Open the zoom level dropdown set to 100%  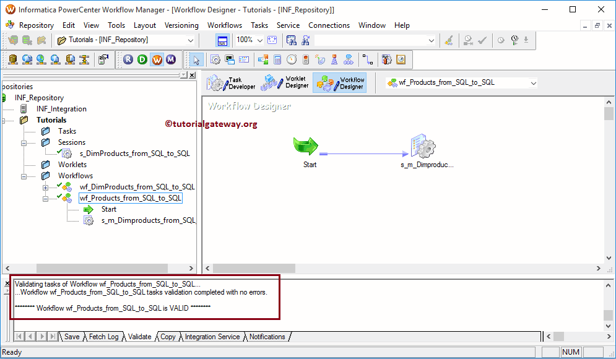point(259,39)
